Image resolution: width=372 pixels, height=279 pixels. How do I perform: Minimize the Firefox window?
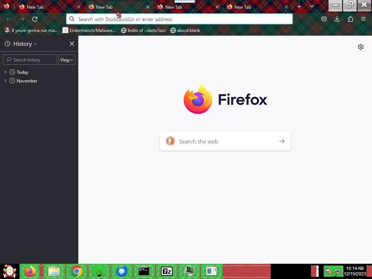(x=335, y=5)
